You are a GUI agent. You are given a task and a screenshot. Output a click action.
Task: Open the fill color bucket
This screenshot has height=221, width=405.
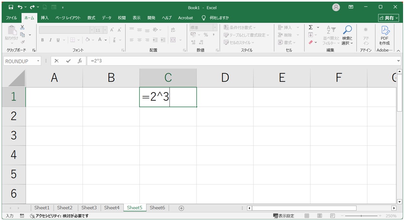coord(87,40)
